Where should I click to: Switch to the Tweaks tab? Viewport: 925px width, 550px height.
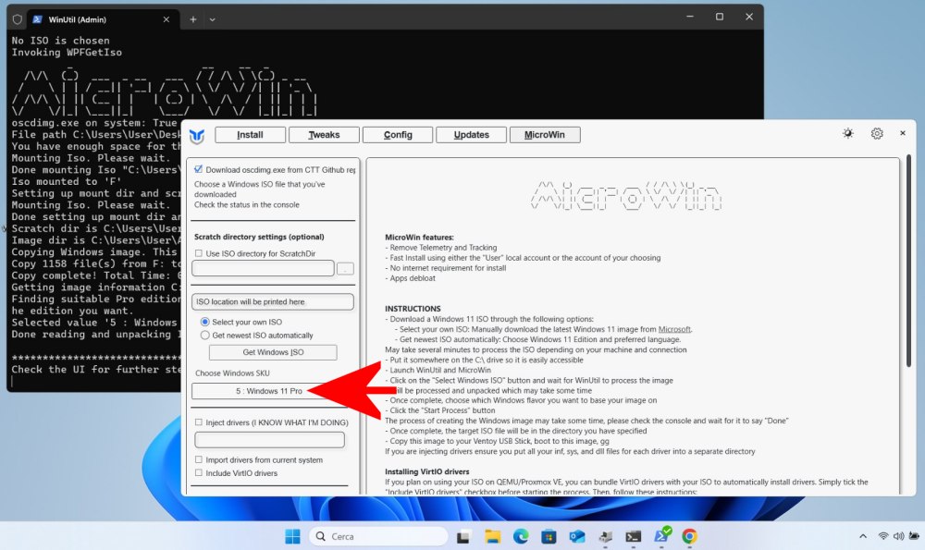click(x=324, y=135)
